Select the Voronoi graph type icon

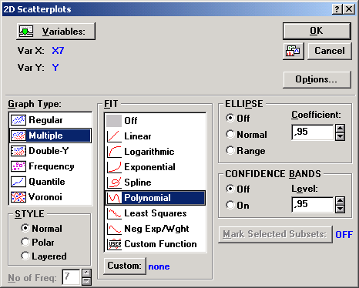click(18, 197)
